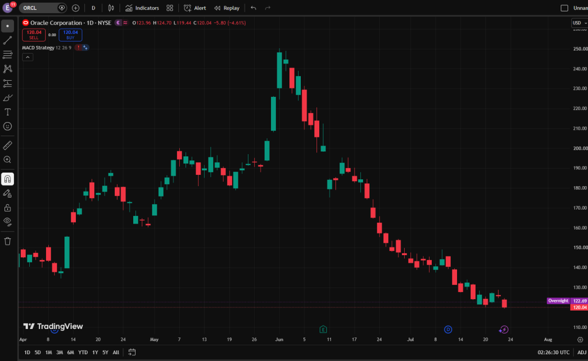Set time range to All
588x361 pixels.
coord(116,352)
